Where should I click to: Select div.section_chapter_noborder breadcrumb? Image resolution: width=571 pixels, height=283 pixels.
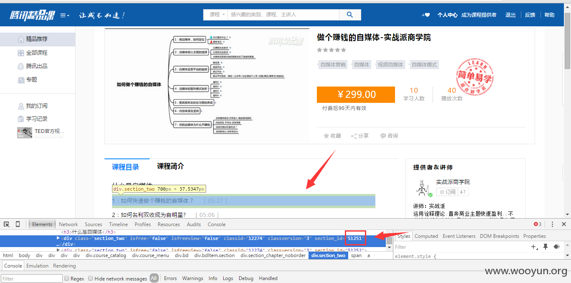[x=273, y=255]
